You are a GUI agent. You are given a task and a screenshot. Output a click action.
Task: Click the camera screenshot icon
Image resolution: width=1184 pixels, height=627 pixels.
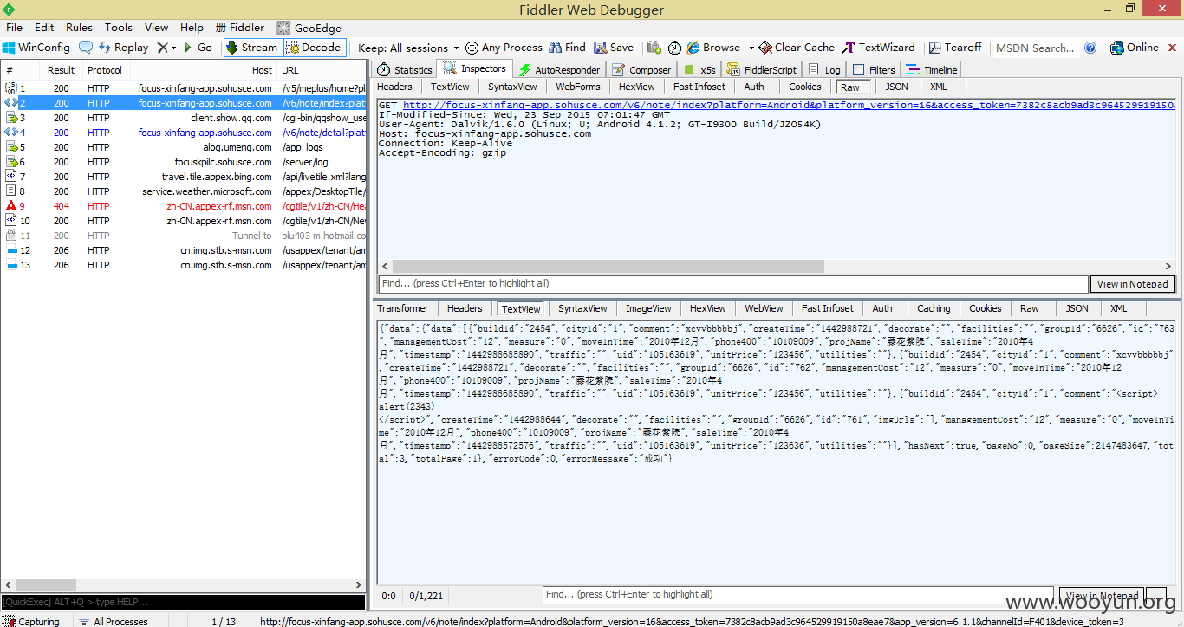654,48
